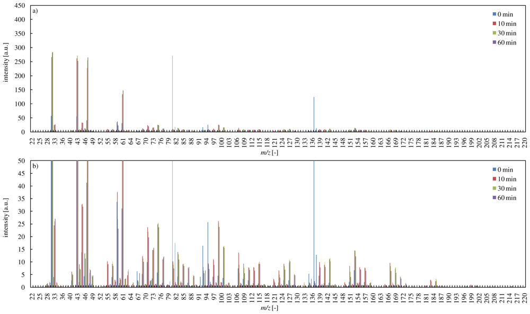Click the panel label a) in the top chart
Viewport: 530px width, 314px height.
pos(35,11)
